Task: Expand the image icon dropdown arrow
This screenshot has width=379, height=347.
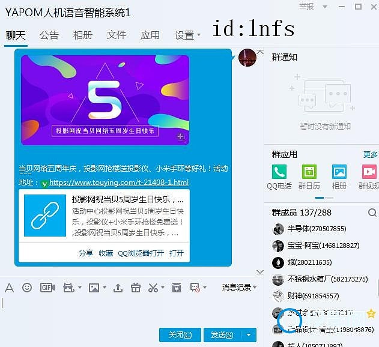Action: click(105, 288)
